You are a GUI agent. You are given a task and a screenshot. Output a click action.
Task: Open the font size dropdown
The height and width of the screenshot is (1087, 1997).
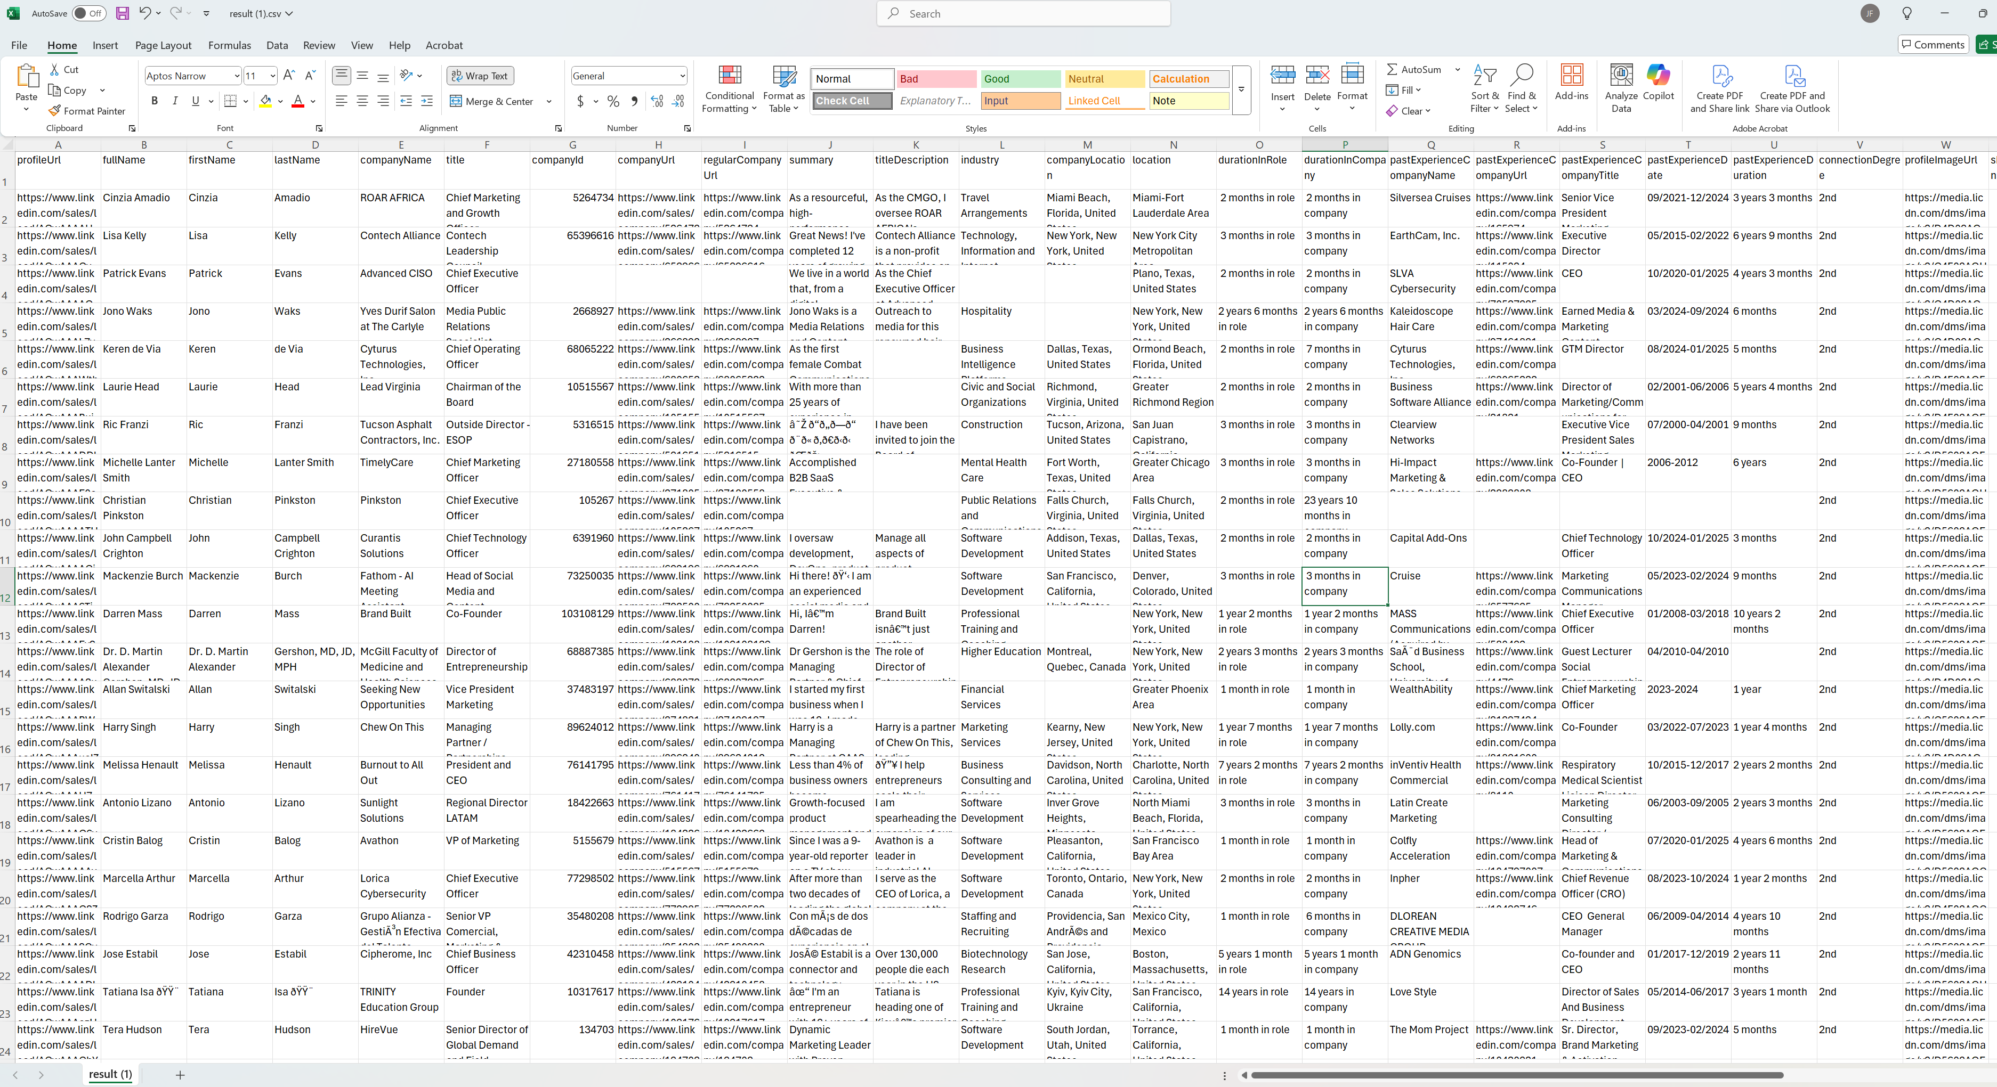tap(272, 76)
